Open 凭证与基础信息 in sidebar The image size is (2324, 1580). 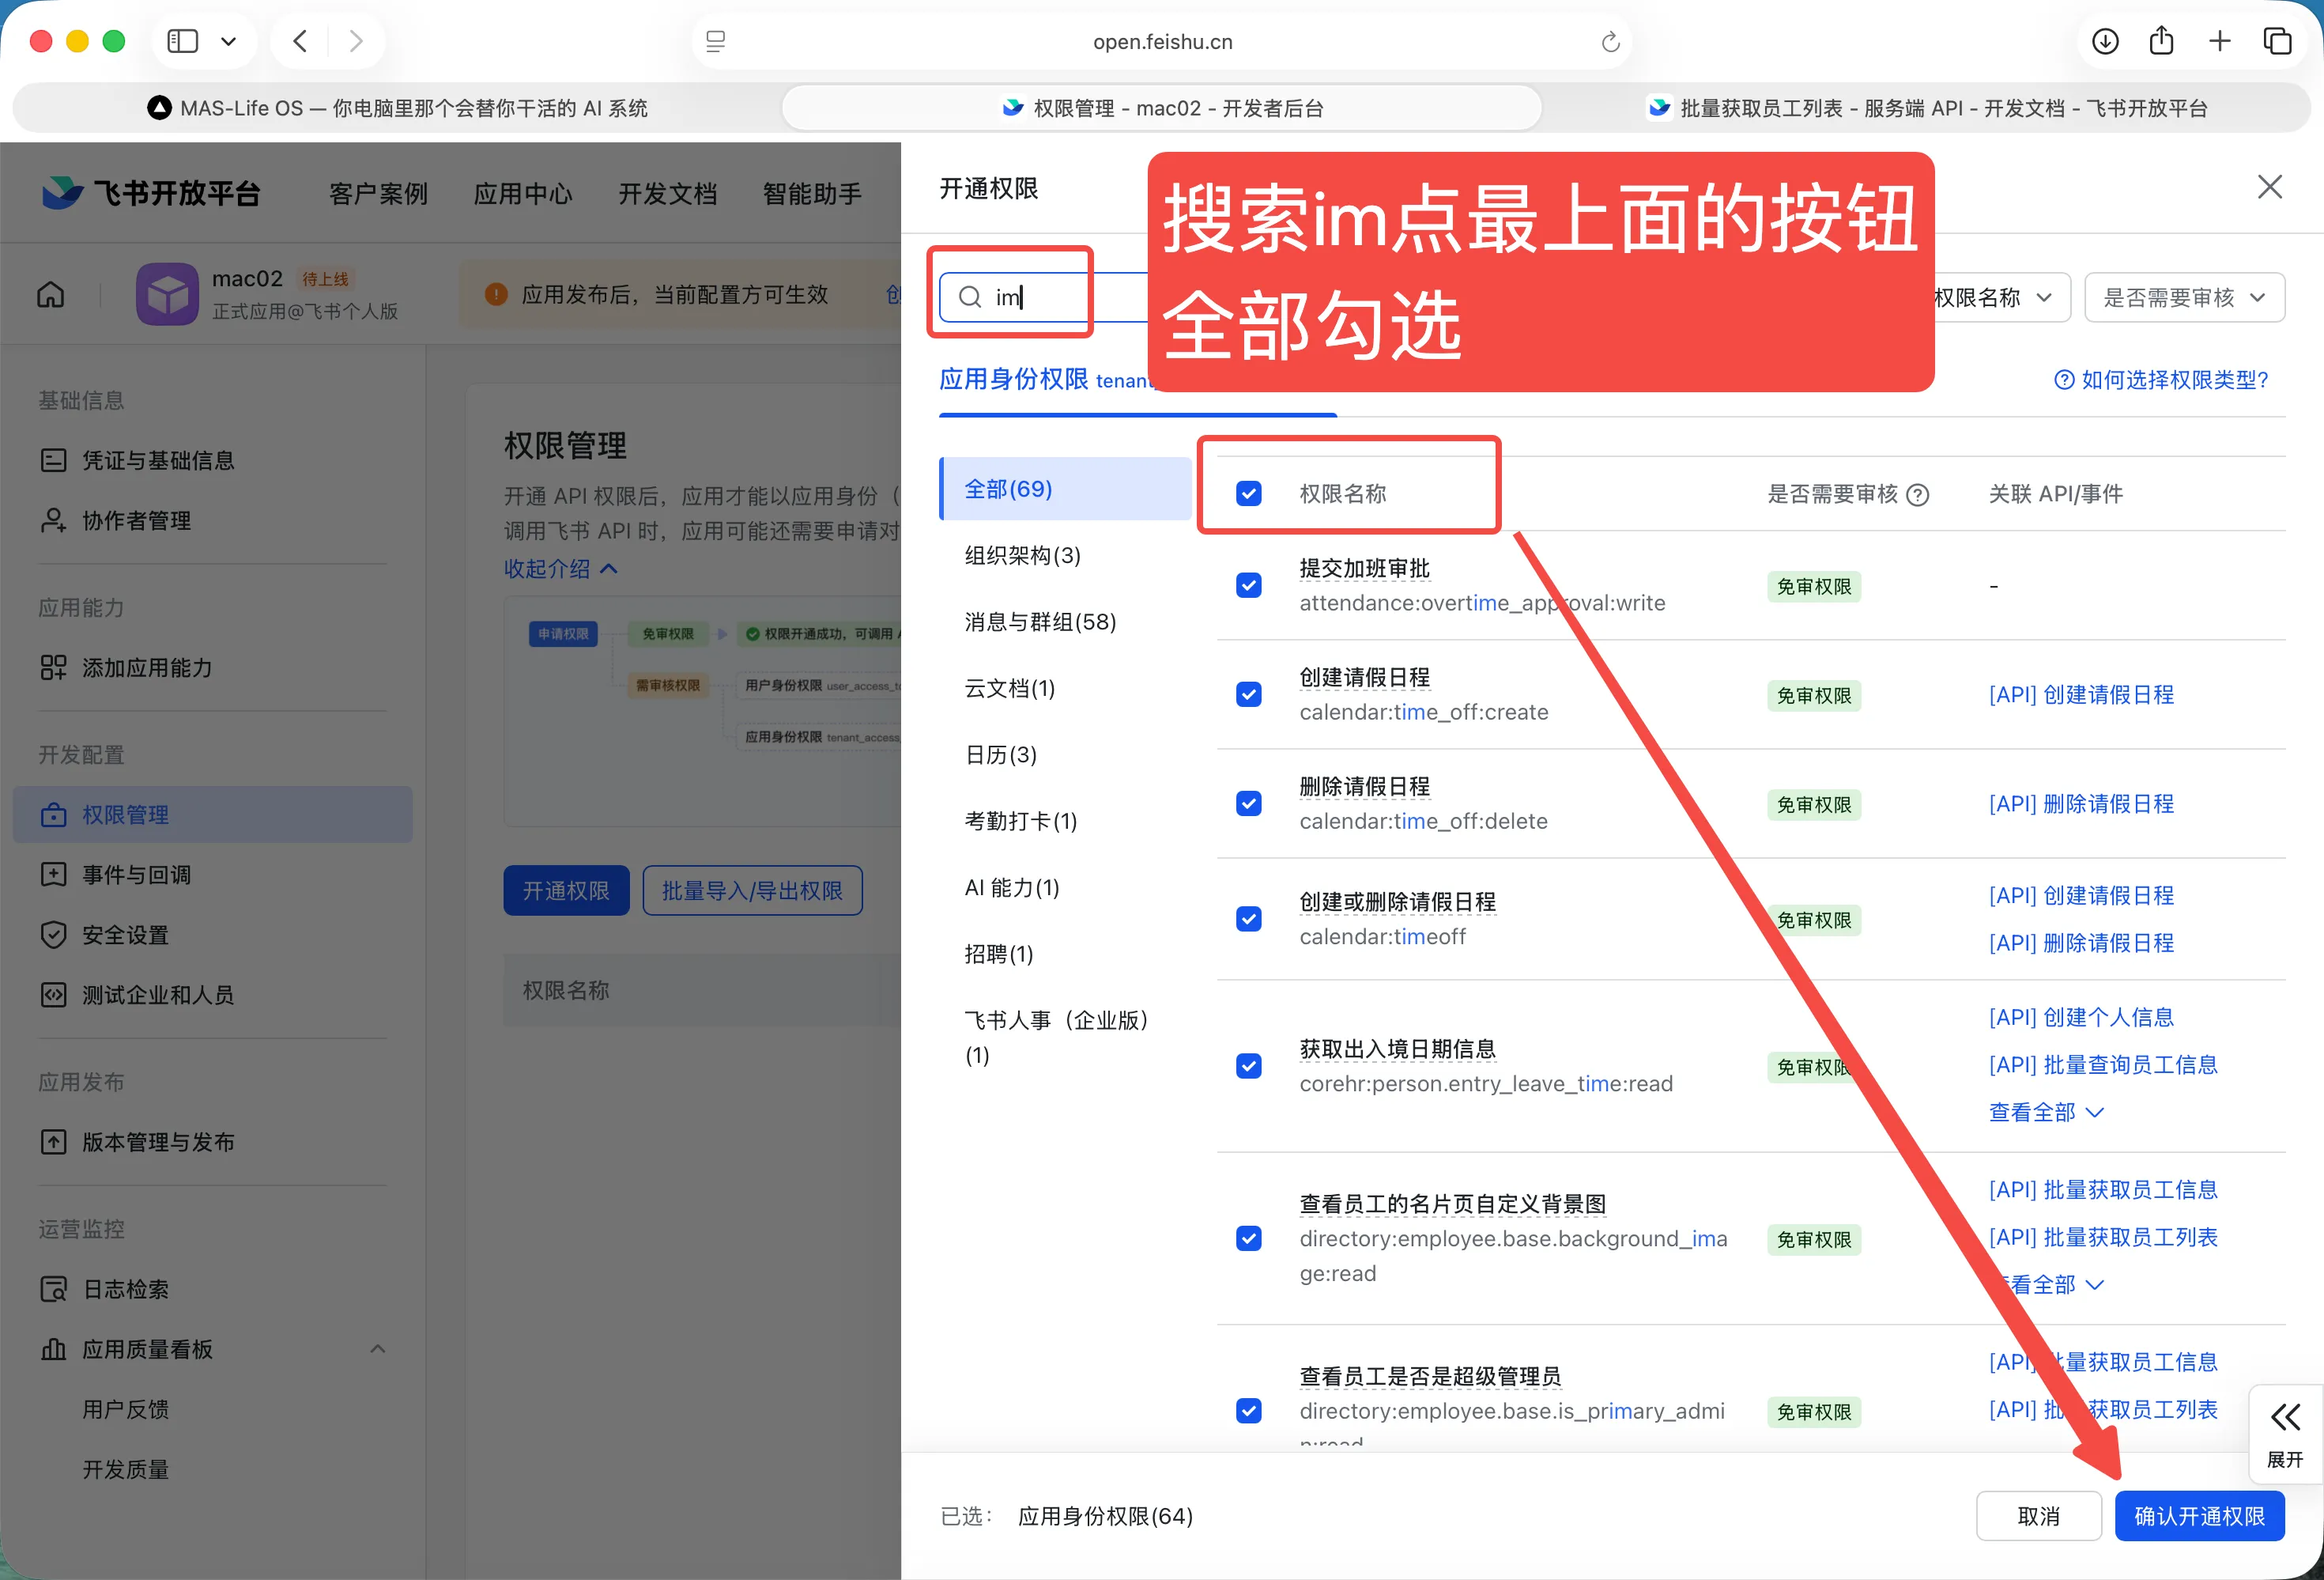click(x=212, y=460)
